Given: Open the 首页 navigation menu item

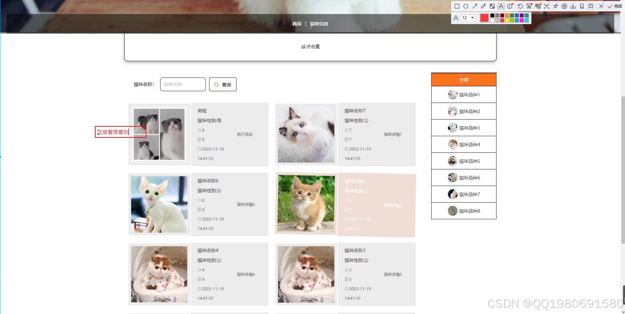Looking at the screenshot, I should 297,23.
